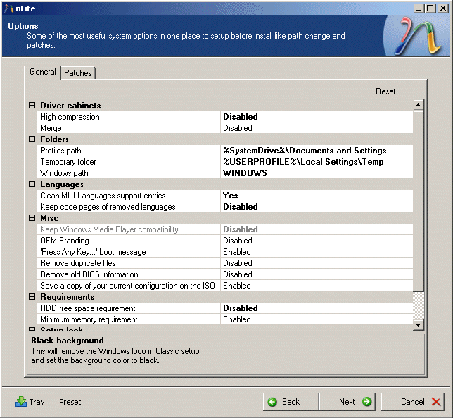Close the nLite window

(443, 8)
